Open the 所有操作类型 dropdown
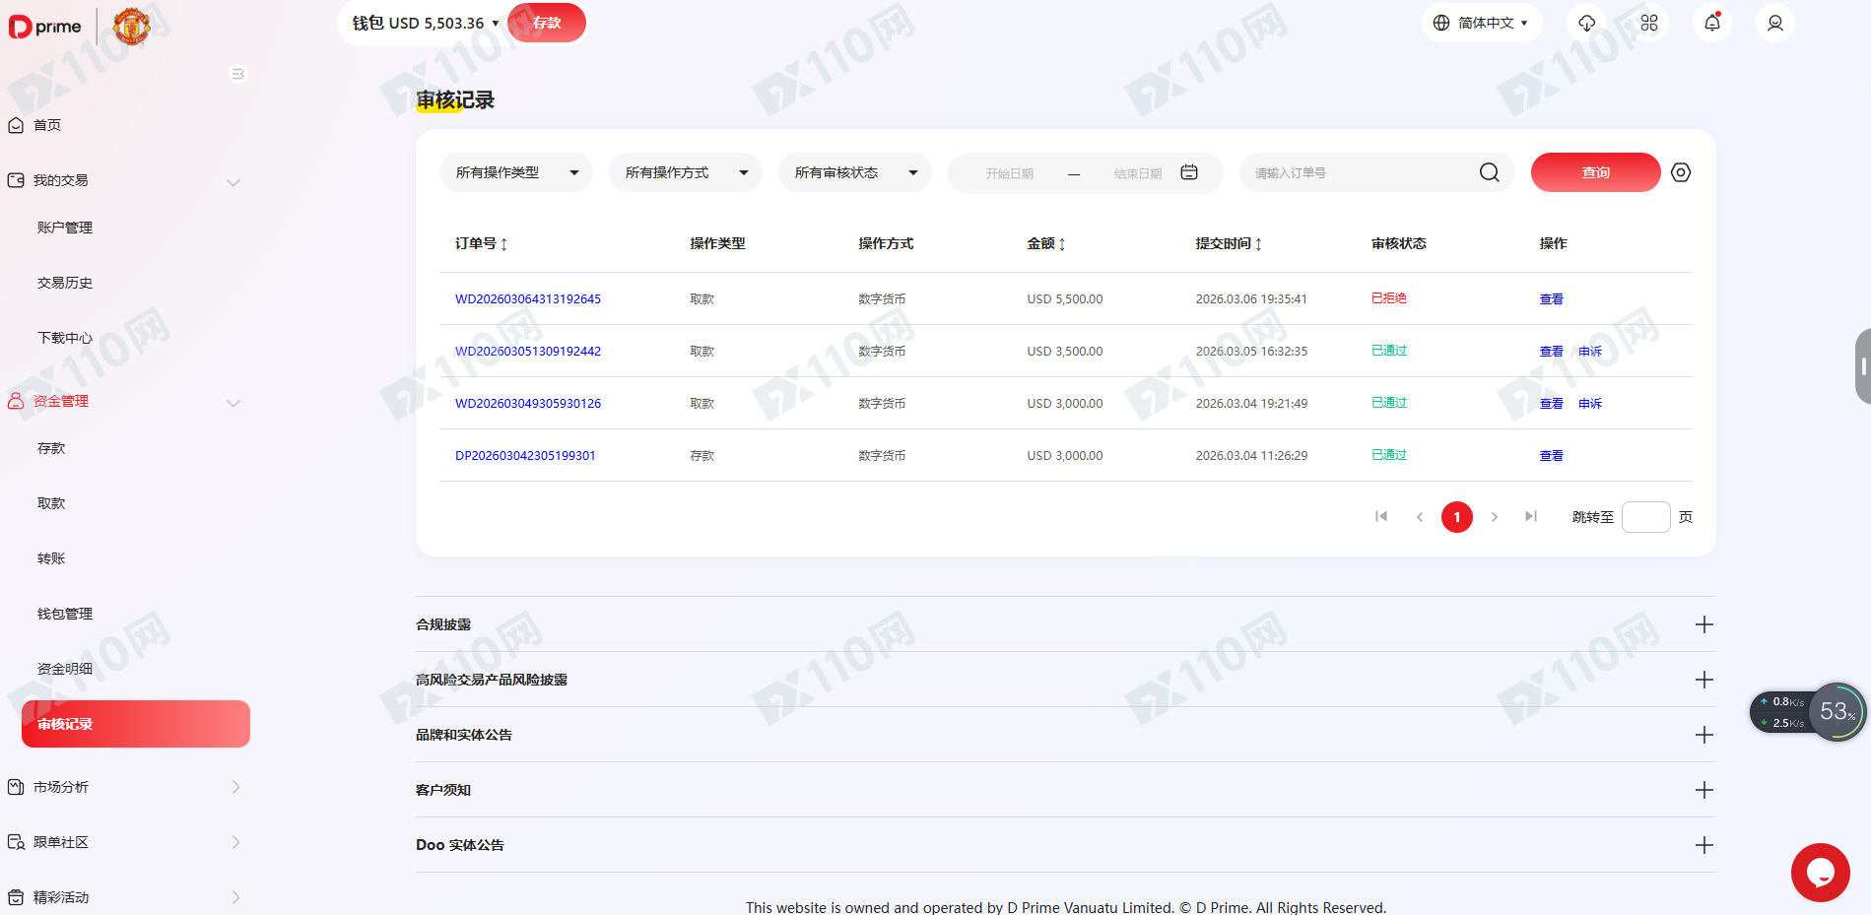The image size is (1871, 915). (515, 171)
